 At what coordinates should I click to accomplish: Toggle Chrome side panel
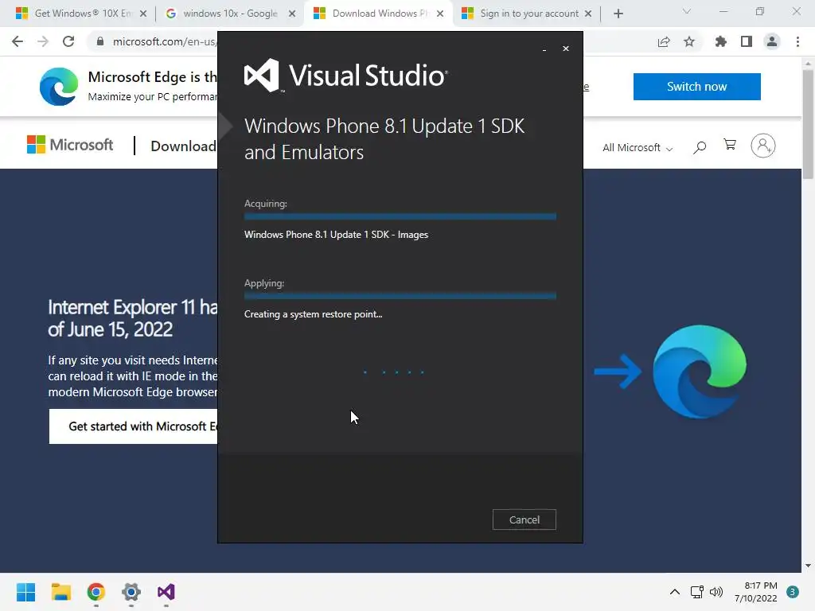[x=747, y=41]
